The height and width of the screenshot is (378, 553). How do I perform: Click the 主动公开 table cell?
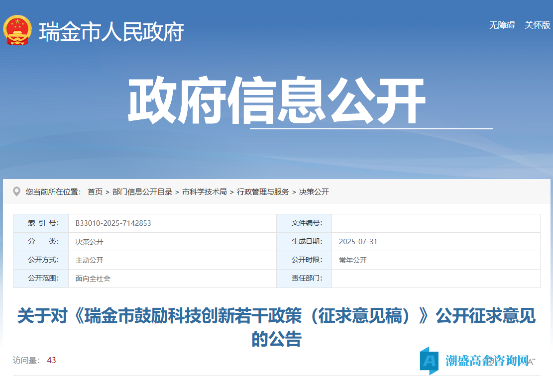(172, 260)
